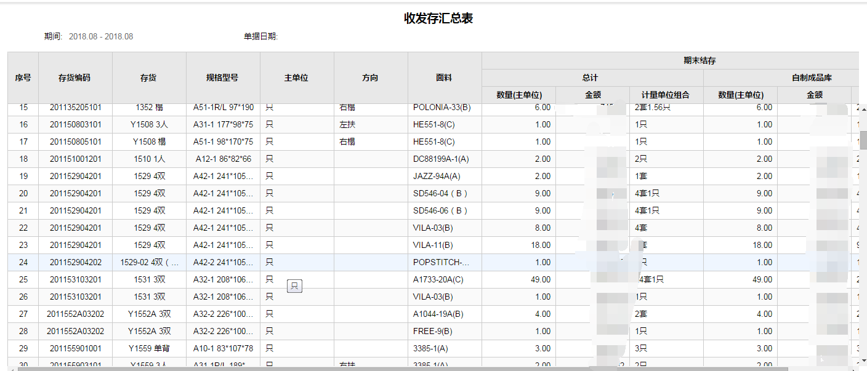Select the highlighted POPSTITCH row fabric cell
The height and width of the screenshot is (371, 867).
[441, 262]
